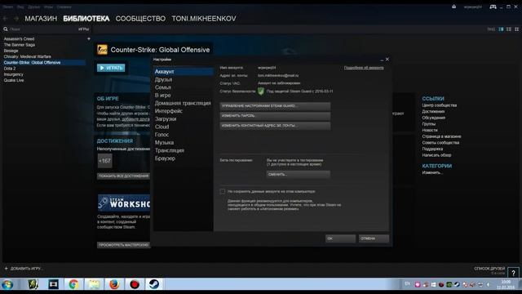This screenshot has width=522, height=294.
Task: Open 'Подробнее об аккаунте' link
Action: point(364,68)
